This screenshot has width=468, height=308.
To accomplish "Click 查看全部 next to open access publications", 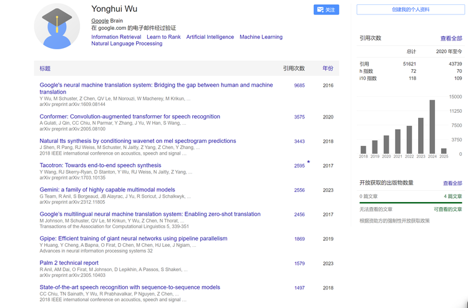I will click(x=452, y=183).
